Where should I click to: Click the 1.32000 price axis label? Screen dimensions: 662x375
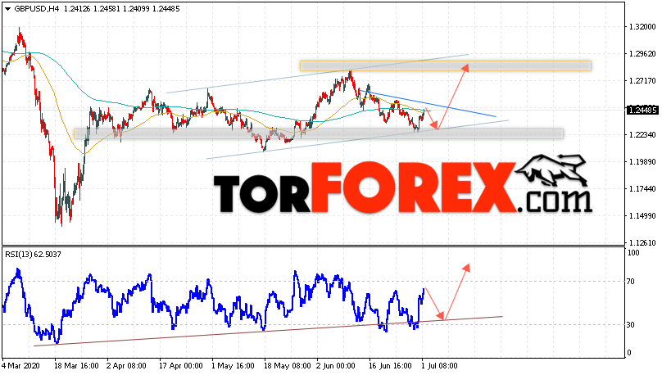point(642,26)
